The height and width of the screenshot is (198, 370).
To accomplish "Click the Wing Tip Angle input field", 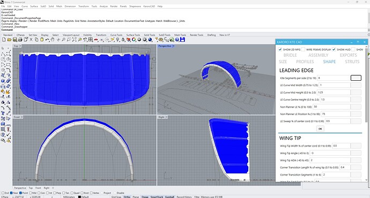I will [330, 153].
